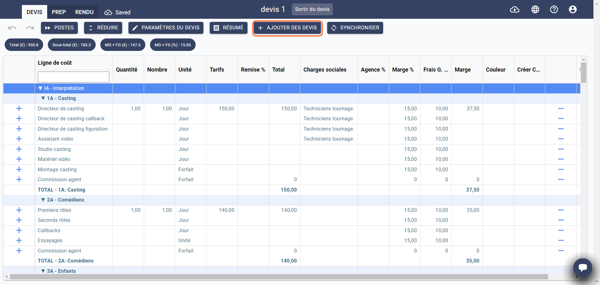
Task: Add line after Matériel vidéo
Action: [19, 159]
